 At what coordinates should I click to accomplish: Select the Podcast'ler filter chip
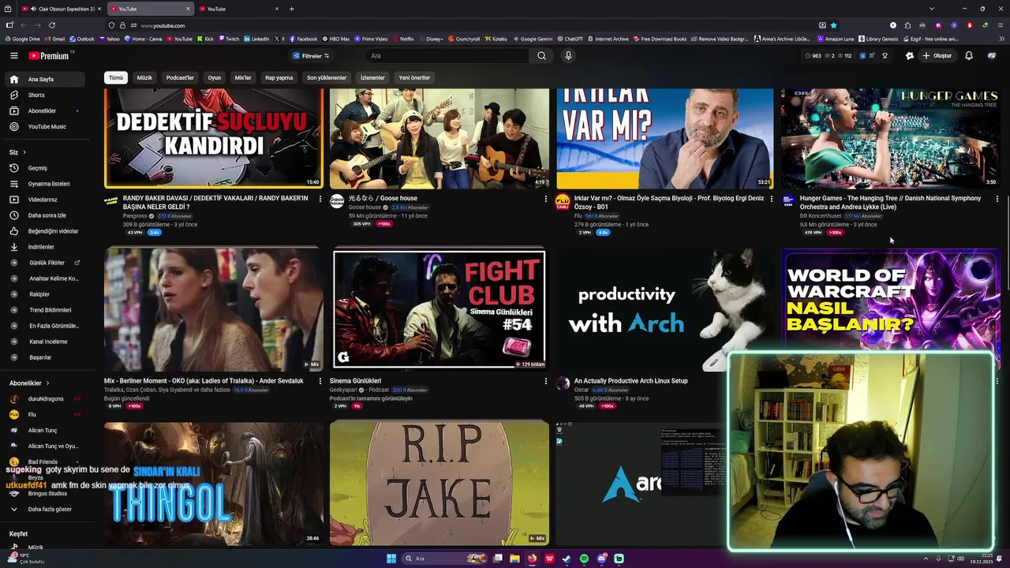[180, 77]
